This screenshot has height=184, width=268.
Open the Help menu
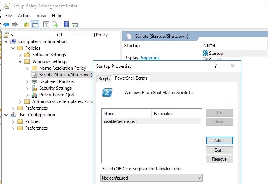[56, 16]
